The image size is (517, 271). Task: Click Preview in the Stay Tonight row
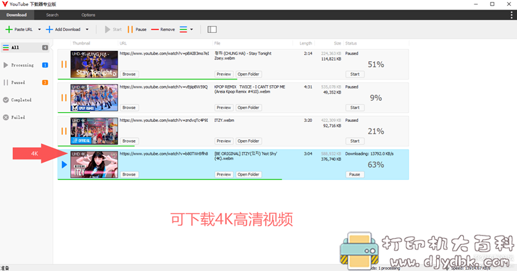tap(224, 74)
